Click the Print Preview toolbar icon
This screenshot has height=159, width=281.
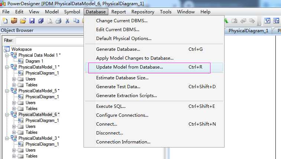pyautogui.click(x=50, y=21)
